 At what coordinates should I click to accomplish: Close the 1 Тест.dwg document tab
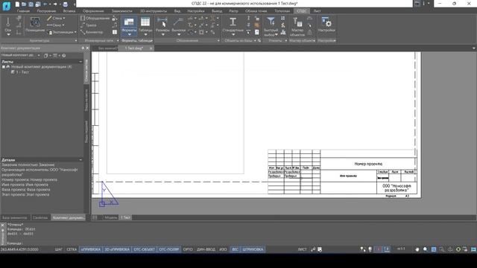click(151, 48)
